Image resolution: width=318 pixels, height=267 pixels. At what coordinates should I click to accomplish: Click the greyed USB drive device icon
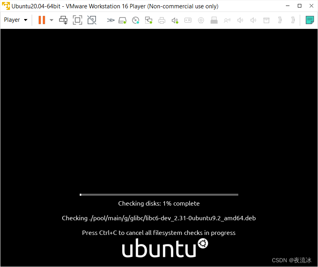point(214,20)
